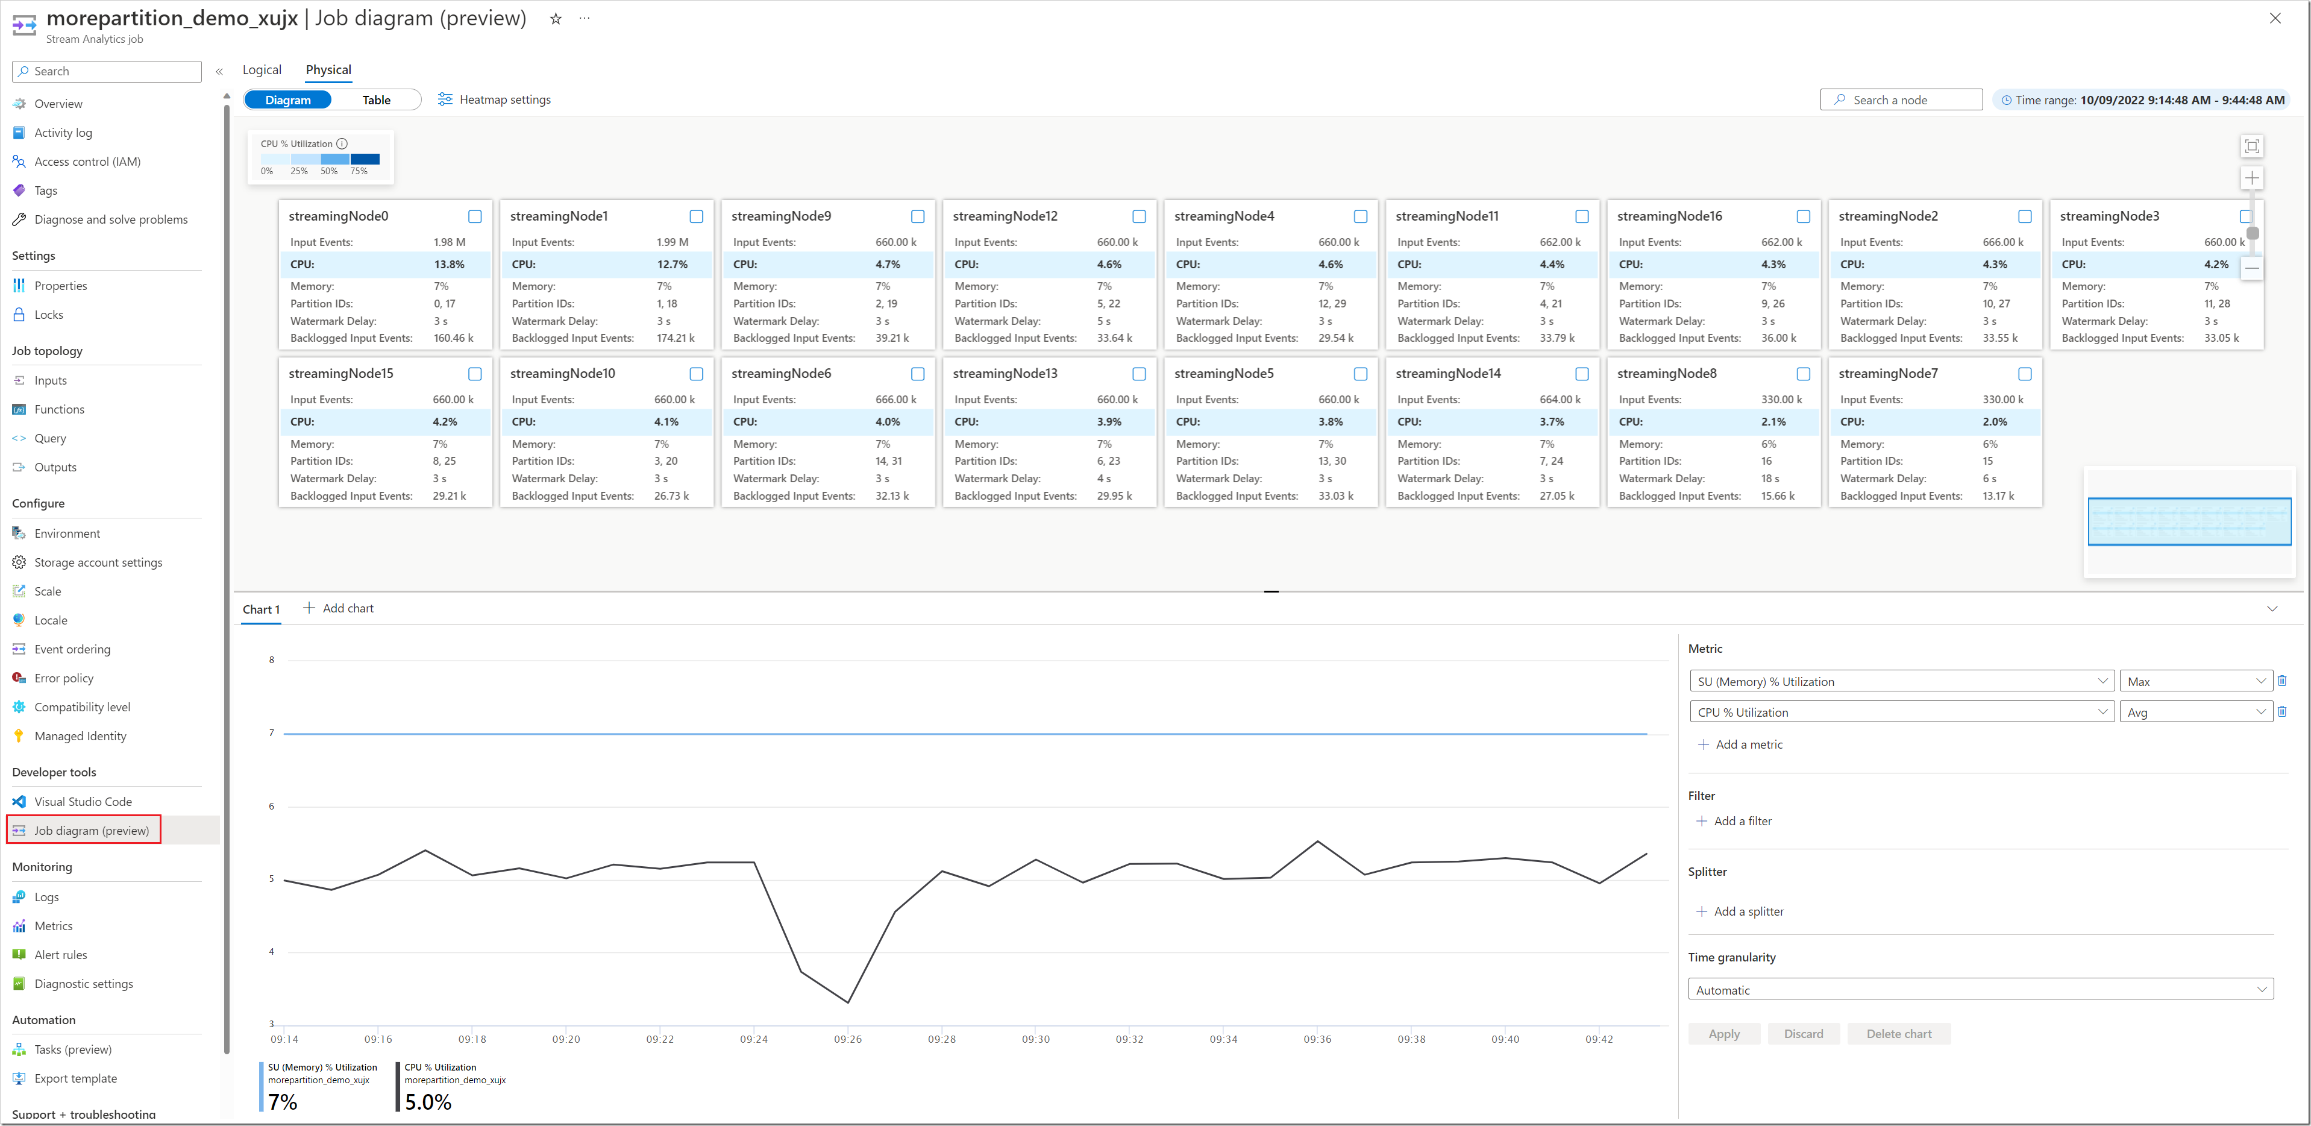This screenshot has height=1126, width=2311.
Task: Open Alert rules in sidebar
Action: [x=60, y=955]
